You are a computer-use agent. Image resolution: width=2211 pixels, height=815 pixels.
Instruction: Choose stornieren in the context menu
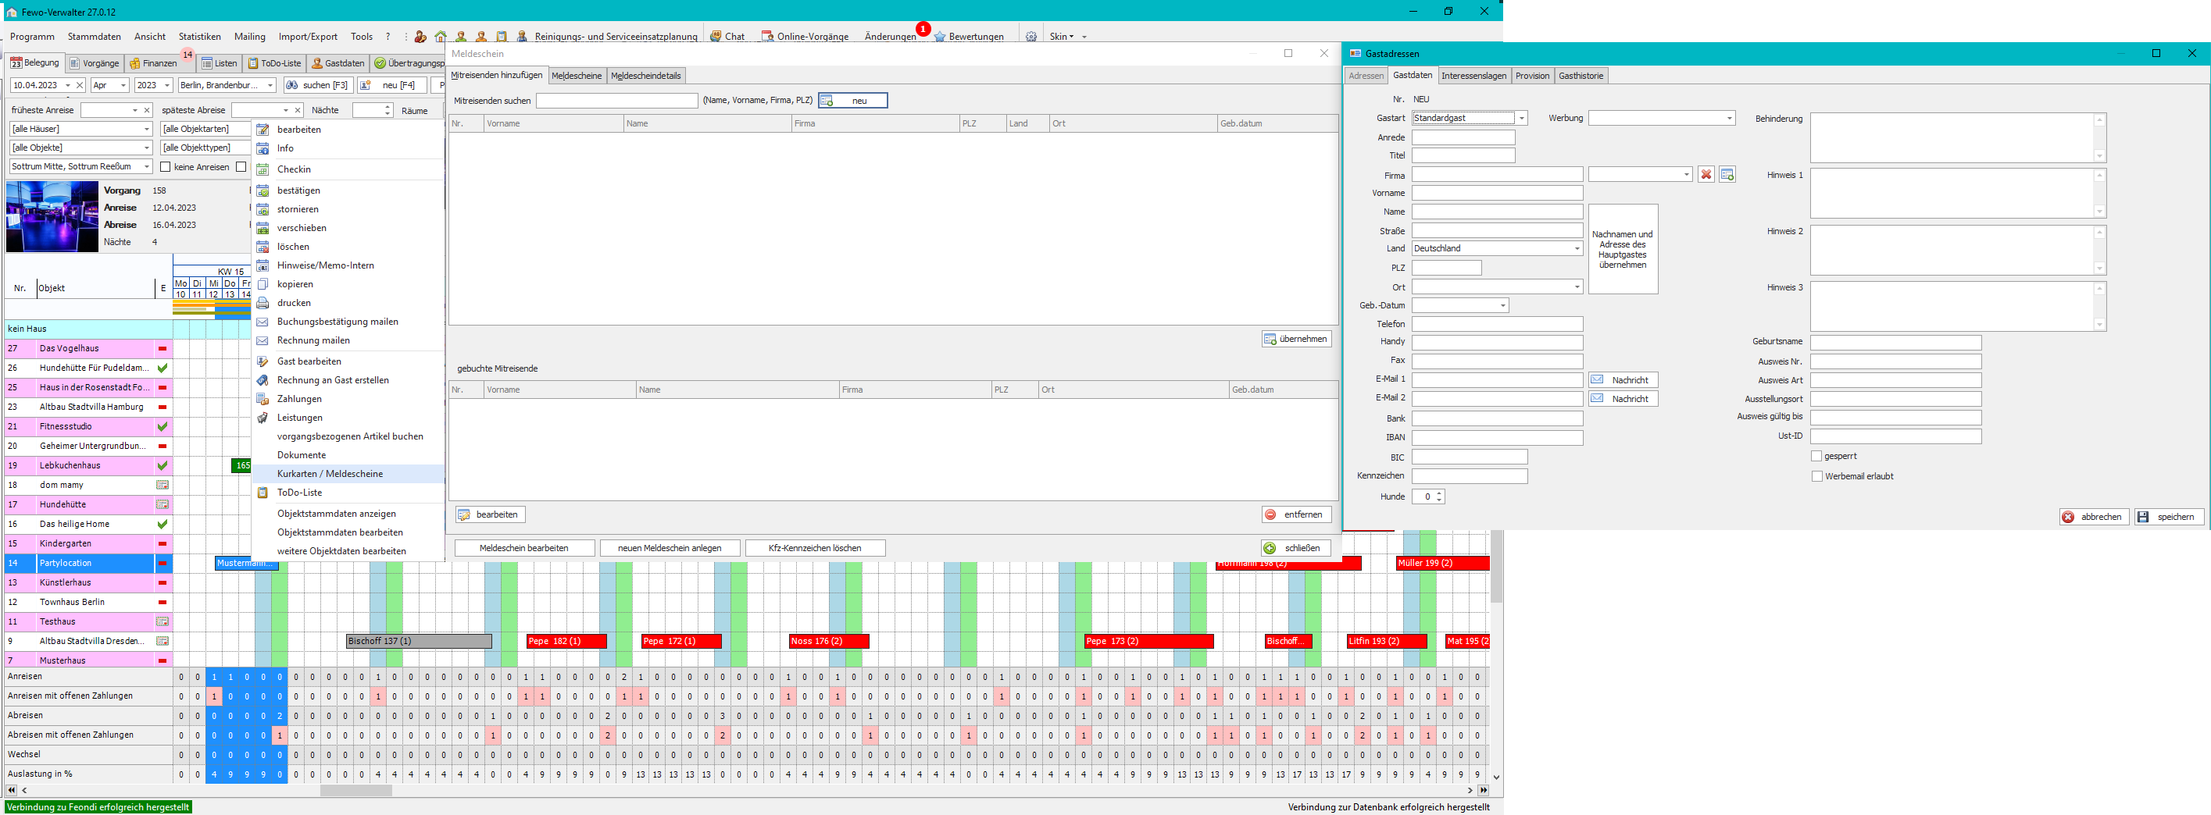click(x=348, y=209)
